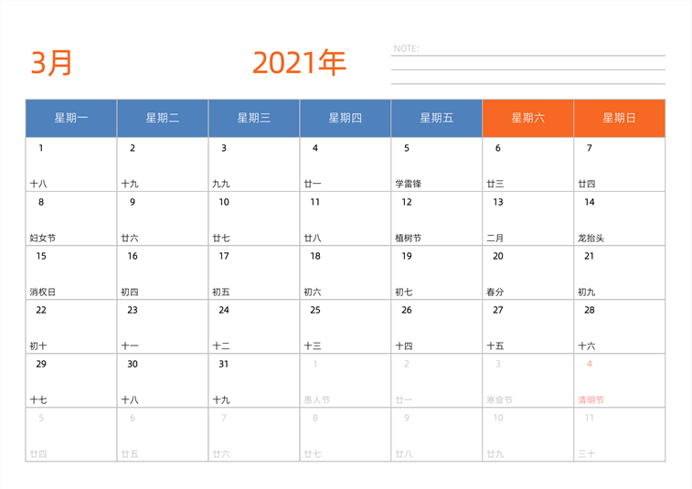Click the 消权日 label on day 15
692x489 pixels.
(43, 292)
